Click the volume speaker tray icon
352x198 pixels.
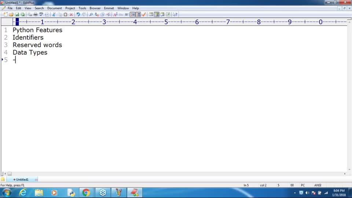tap(307, 193)
